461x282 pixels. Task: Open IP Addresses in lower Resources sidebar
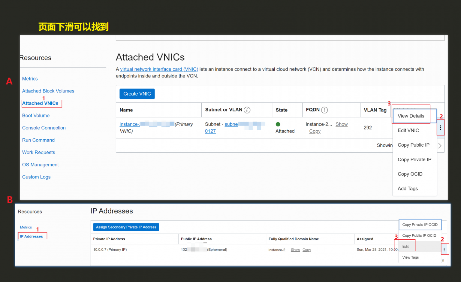(32, 236)
